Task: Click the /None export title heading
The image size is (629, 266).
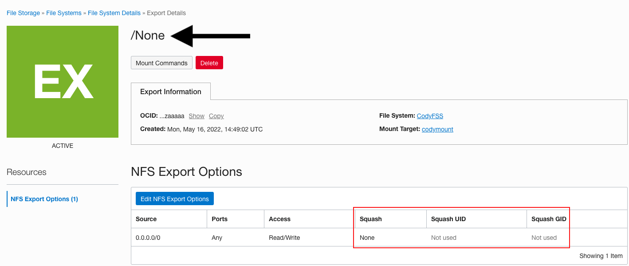Action: [x=147, y=35]
